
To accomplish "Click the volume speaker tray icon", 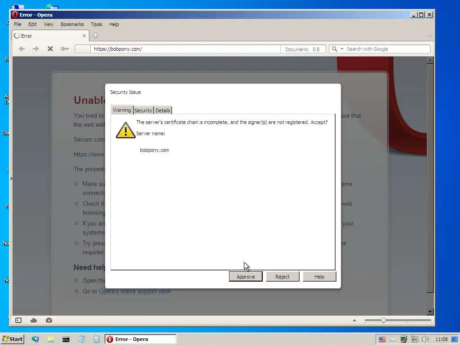I will (425, 340).
